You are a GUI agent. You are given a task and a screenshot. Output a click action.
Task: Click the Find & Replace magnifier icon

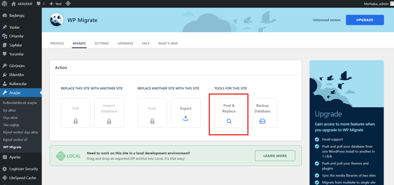click(229, 121)
